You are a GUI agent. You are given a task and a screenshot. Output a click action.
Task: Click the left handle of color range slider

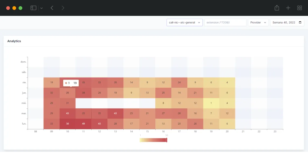140,140
